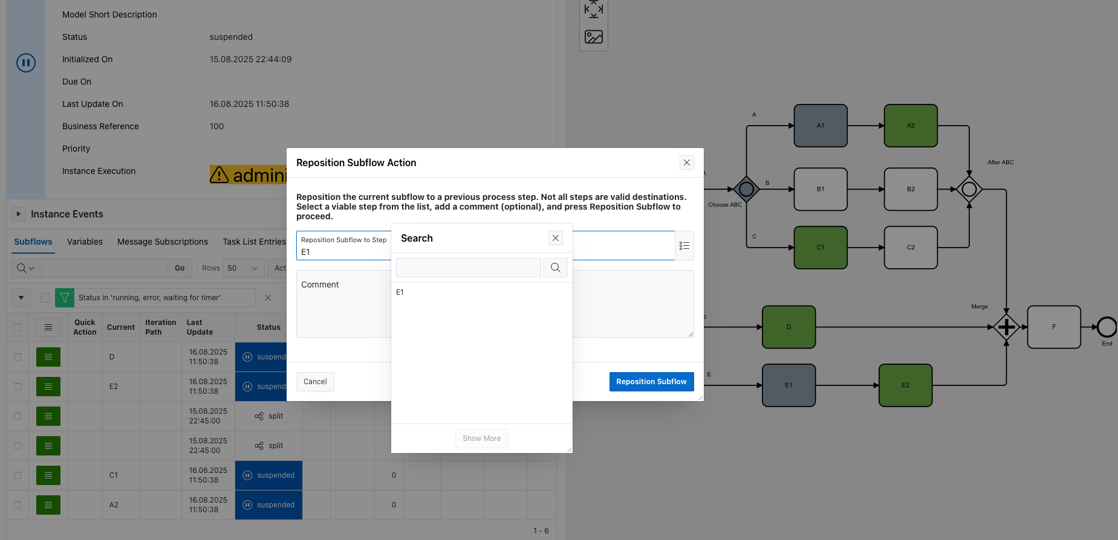The image size is (1118, 540).
Task: Select task E1 in the diagram
Action: (788, 385)
